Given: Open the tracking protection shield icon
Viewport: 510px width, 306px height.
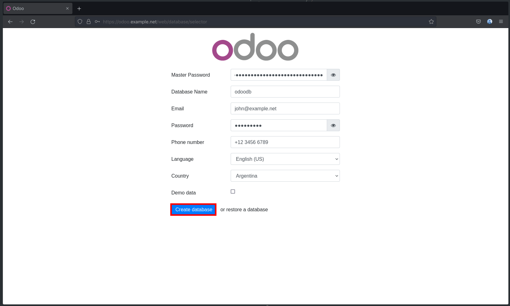Looking at the screenshot, I should (x=80, y=22).
